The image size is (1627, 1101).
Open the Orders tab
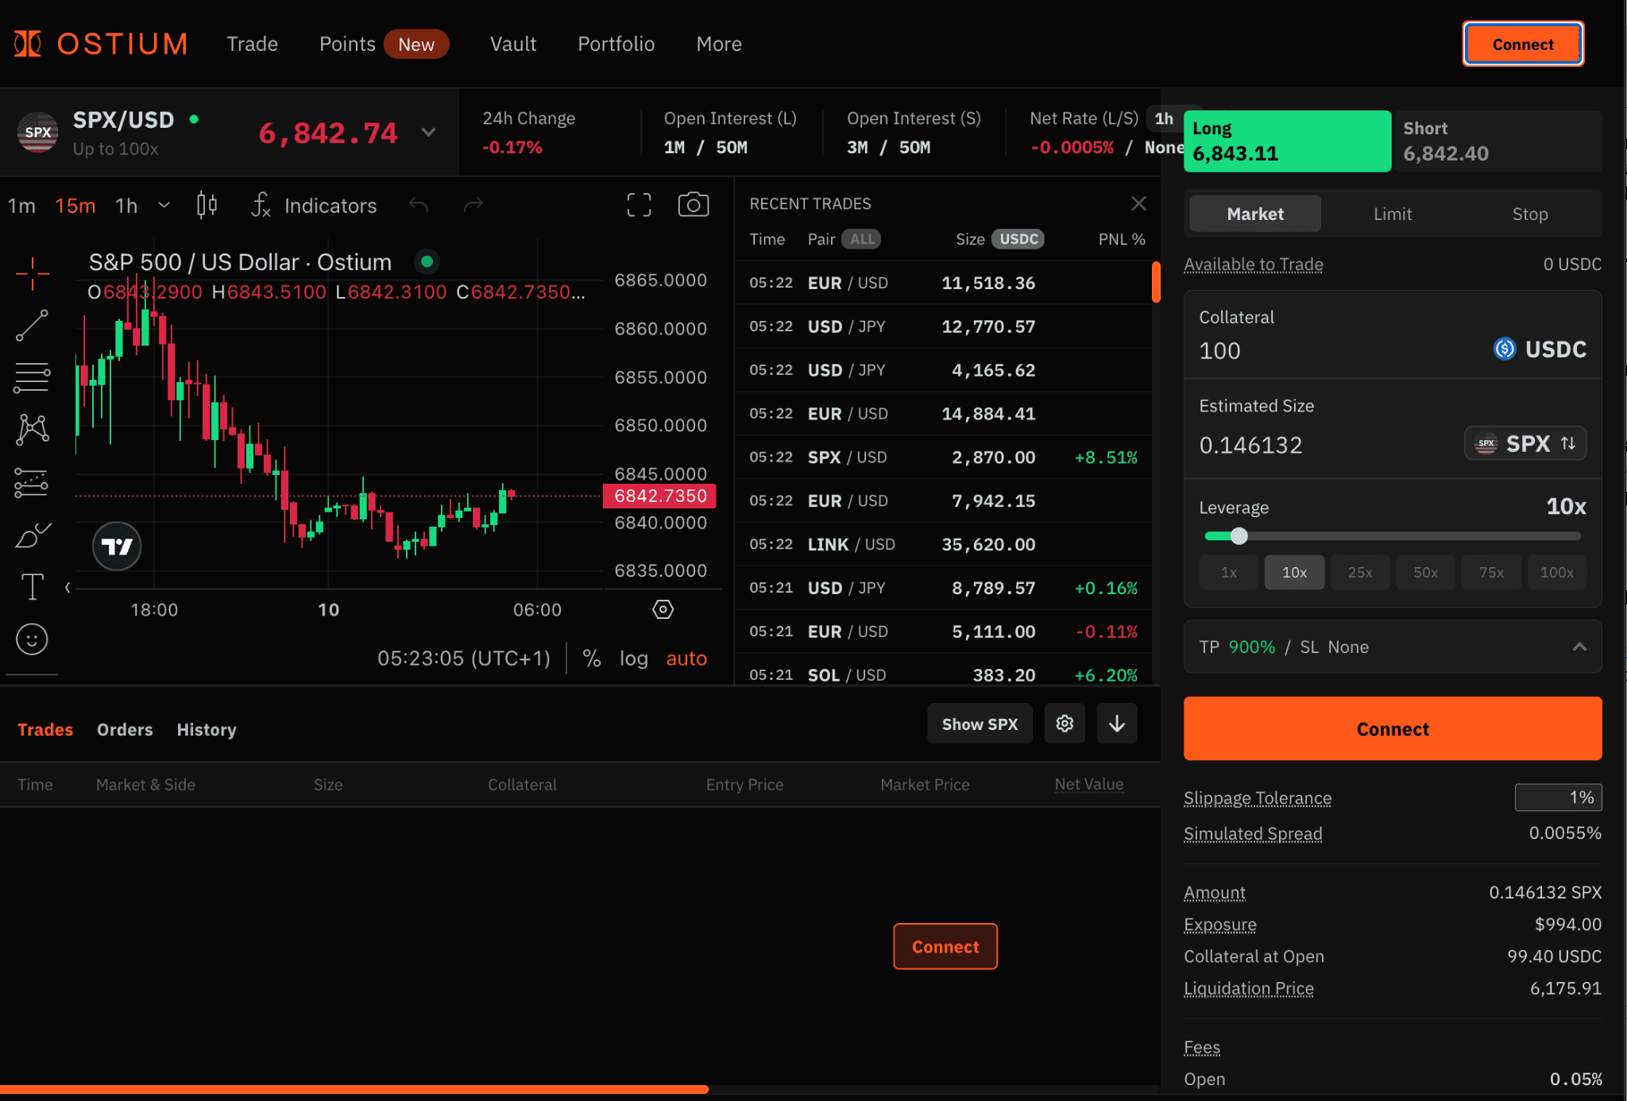[x=125, y=729]
